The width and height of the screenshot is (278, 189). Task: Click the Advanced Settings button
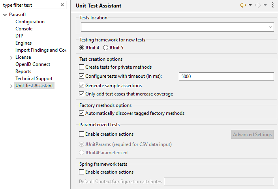[252, 135]
